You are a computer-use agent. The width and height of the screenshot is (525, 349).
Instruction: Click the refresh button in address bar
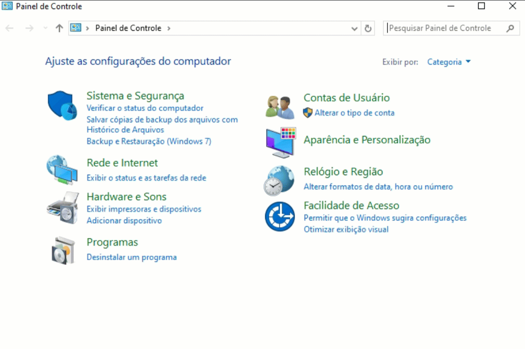[368, 28]
